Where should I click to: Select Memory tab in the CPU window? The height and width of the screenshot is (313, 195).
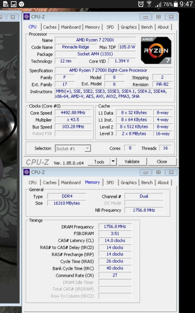coord(93,27)
